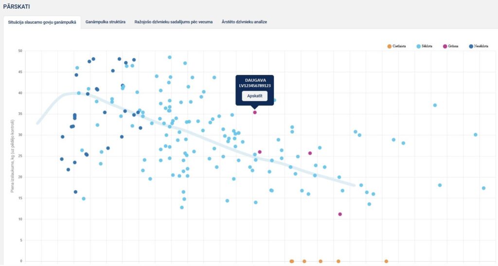Open the Ārstēto dzīvnieku analīze tab

tap(244, 22)
